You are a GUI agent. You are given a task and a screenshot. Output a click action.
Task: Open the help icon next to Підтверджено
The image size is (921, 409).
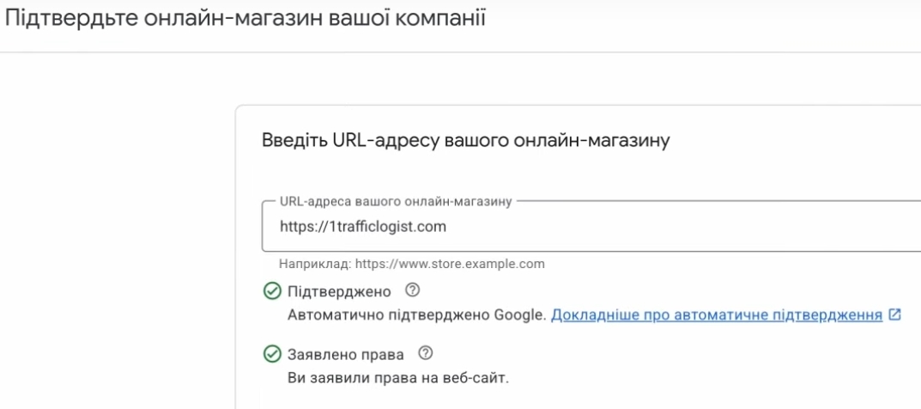pyautogui.click(x=411, y=290)
